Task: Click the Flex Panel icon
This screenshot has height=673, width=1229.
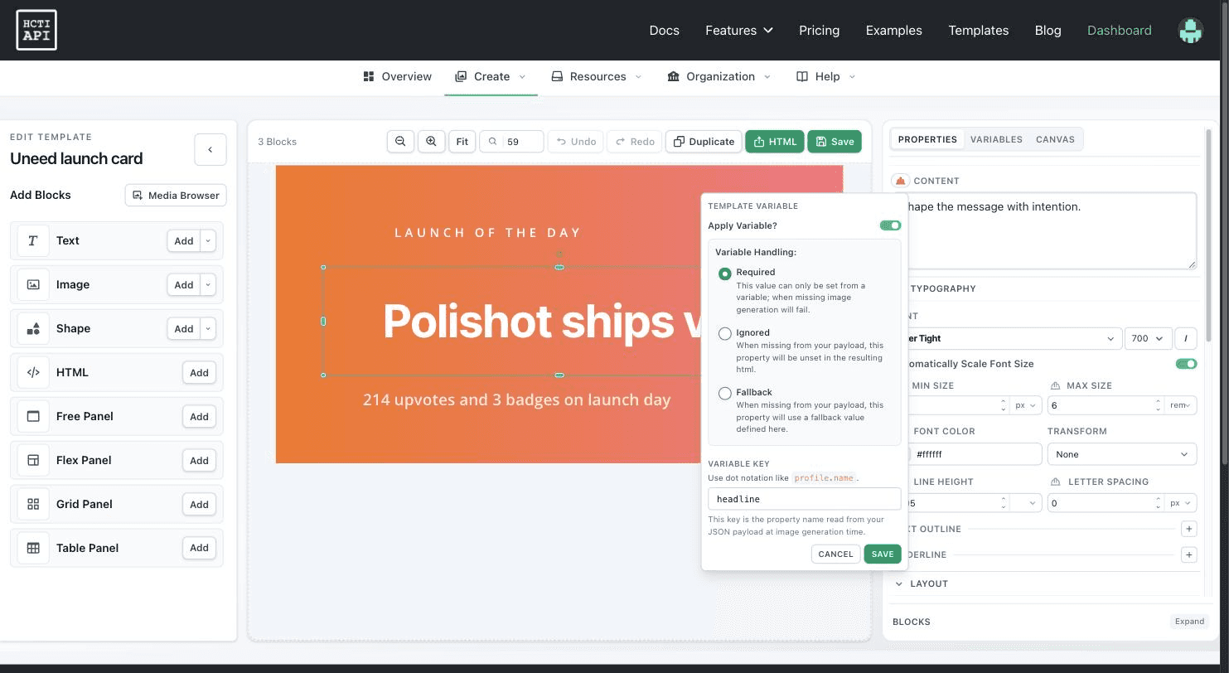Action: [33, 461]
